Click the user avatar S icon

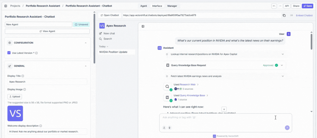click(289, 34)
